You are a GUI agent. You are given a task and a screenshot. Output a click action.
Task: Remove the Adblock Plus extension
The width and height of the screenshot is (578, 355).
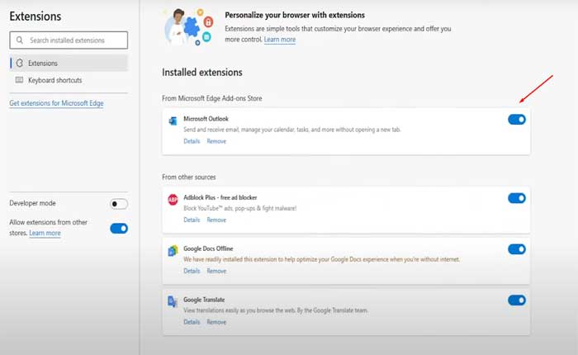(216, 220)
